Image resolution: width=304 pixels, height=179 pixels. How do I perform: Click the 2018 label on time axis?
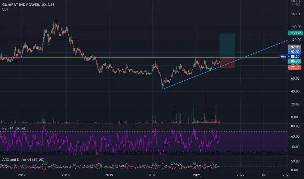click(x=66, y=175)
